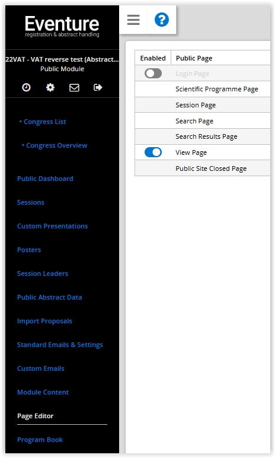
Task: Select Public Dashboard in sidebar
Action: tap(45, 179)
